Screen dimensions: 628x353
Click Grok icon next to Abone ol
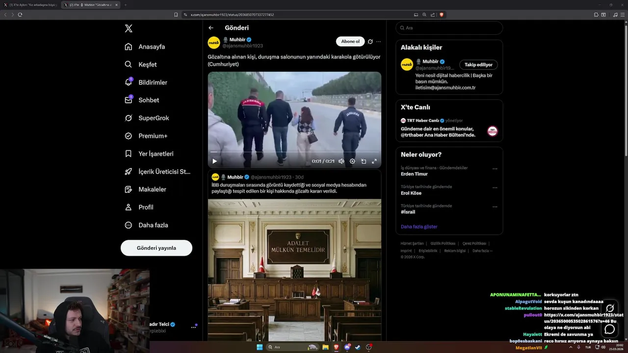[370, 42]
